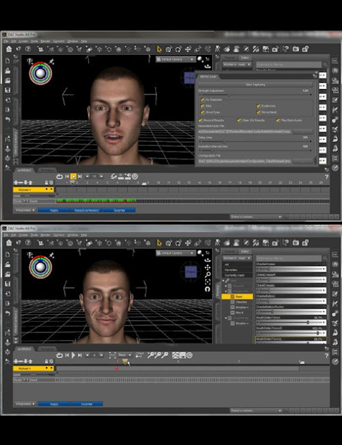Click the Rotate tool in top window toolbar
This screenshot has height=445, width=342.
178,49
